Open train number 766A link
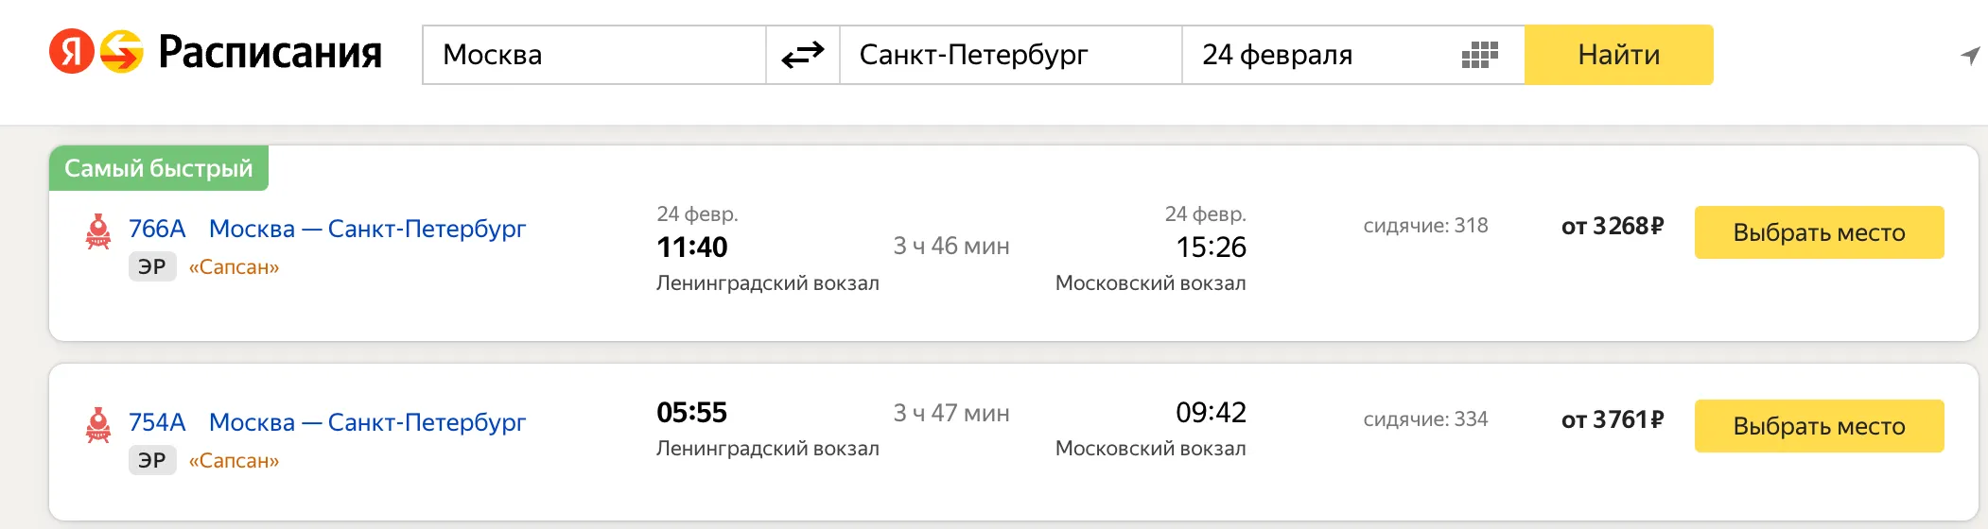Image resolution: width=1988 pixels, height=529 pixels. 157,229
